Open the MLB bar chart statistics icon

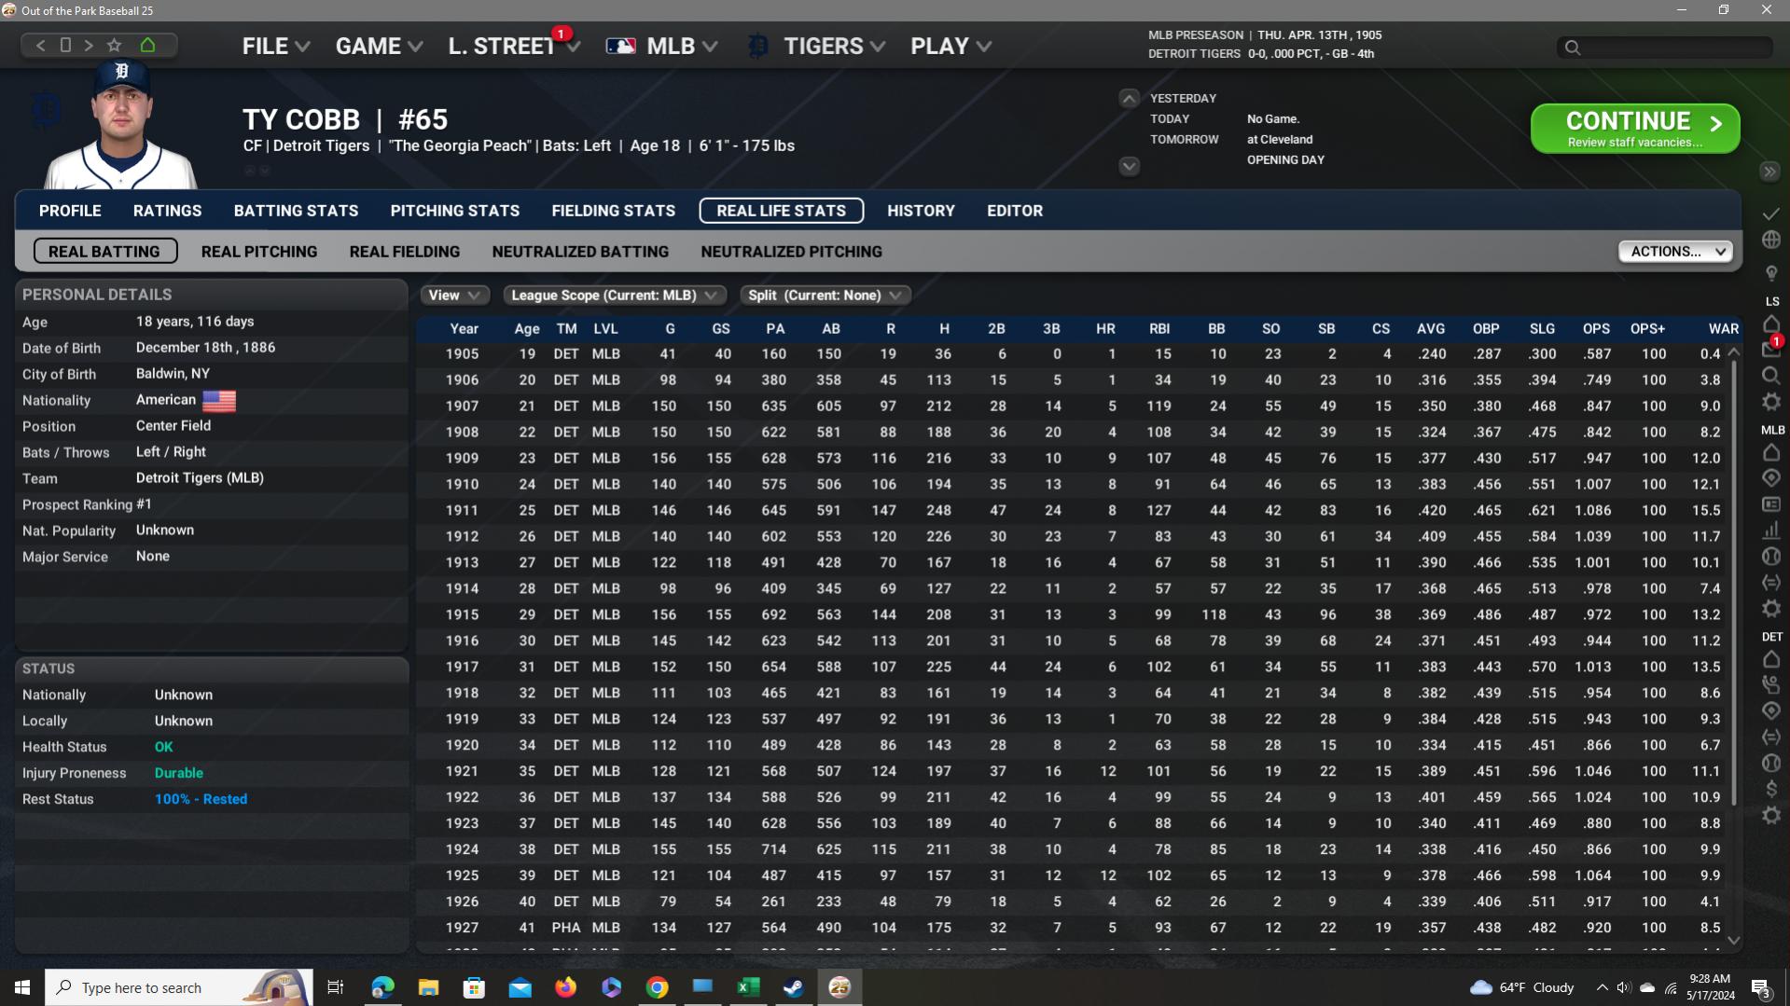(1771, 531)
